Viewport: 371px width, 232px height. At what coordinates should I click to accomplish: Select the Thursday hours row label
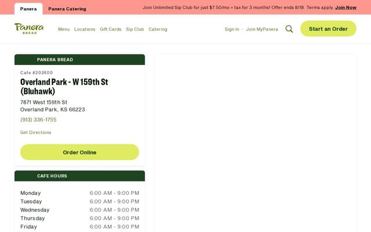click(32, 218)
